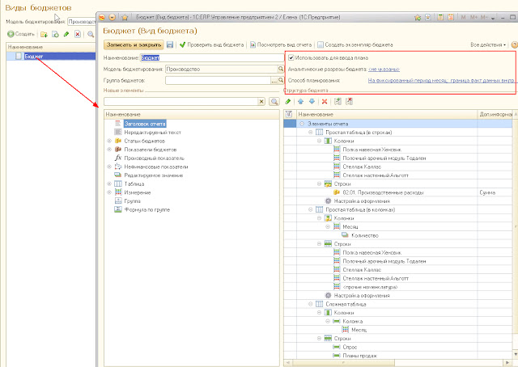Open the 'Все действия' dropdown menu
The image size is (518, 367).
coord(488,44)
